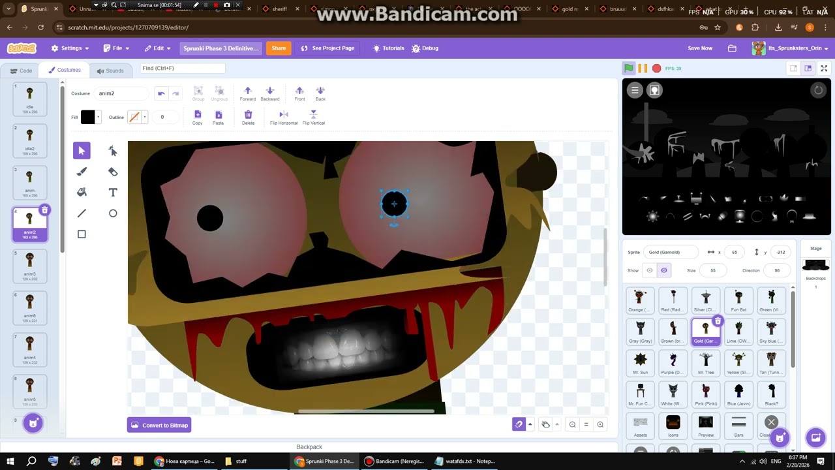Screen dimensions: 835x470
Task: Switch to the Code tab
Action: click(21, 70)
